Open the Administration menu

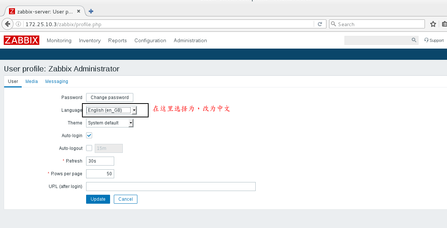pos(191,40)
